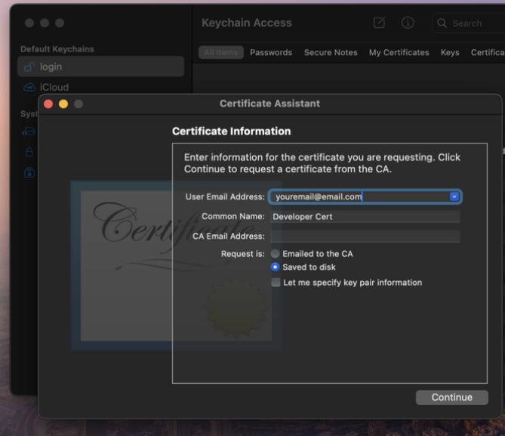The image size is (505, 436).
Task: Switch to the Passwords tab
Action: click(x=271, y=52)
